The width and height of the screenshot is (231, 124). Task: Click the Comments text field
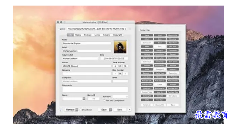95,90
